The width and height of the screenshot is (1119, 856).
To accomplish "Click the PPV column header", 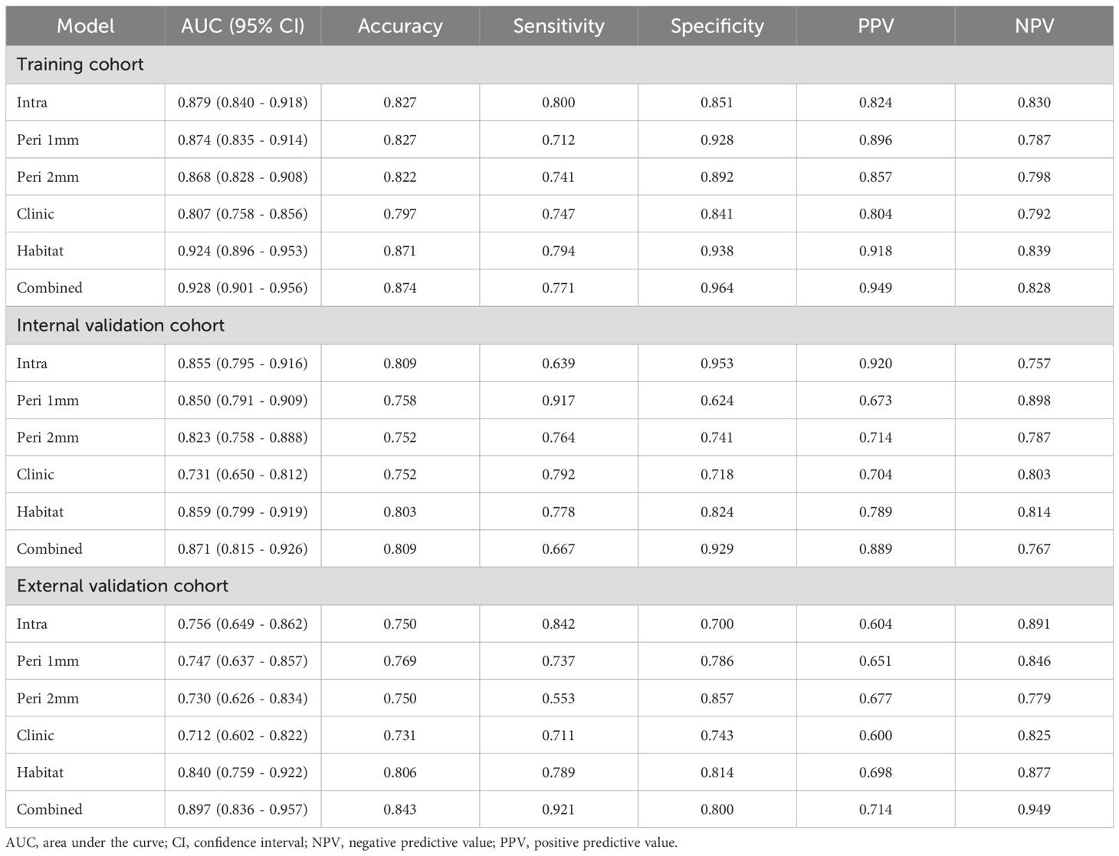I will 875,26.
